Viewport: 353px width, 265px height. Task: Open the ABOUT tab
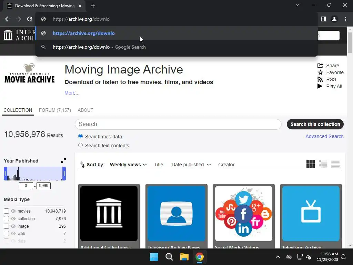coord(85,110)
